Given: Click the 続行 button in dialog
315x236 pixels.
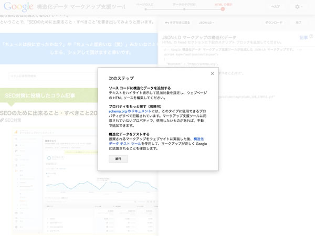Looking at the screenshot, I should click(x=118, y=159).
